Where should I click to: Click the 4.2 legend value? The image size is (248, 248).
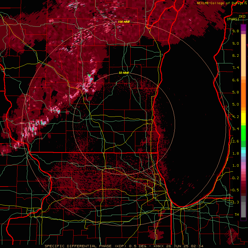(236, 117)
